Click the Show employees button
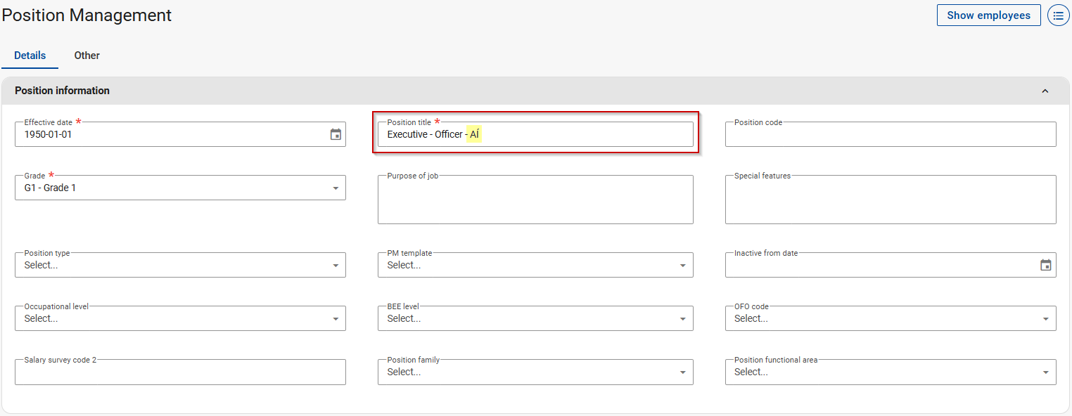1072x416 pixels. [988, 15]
